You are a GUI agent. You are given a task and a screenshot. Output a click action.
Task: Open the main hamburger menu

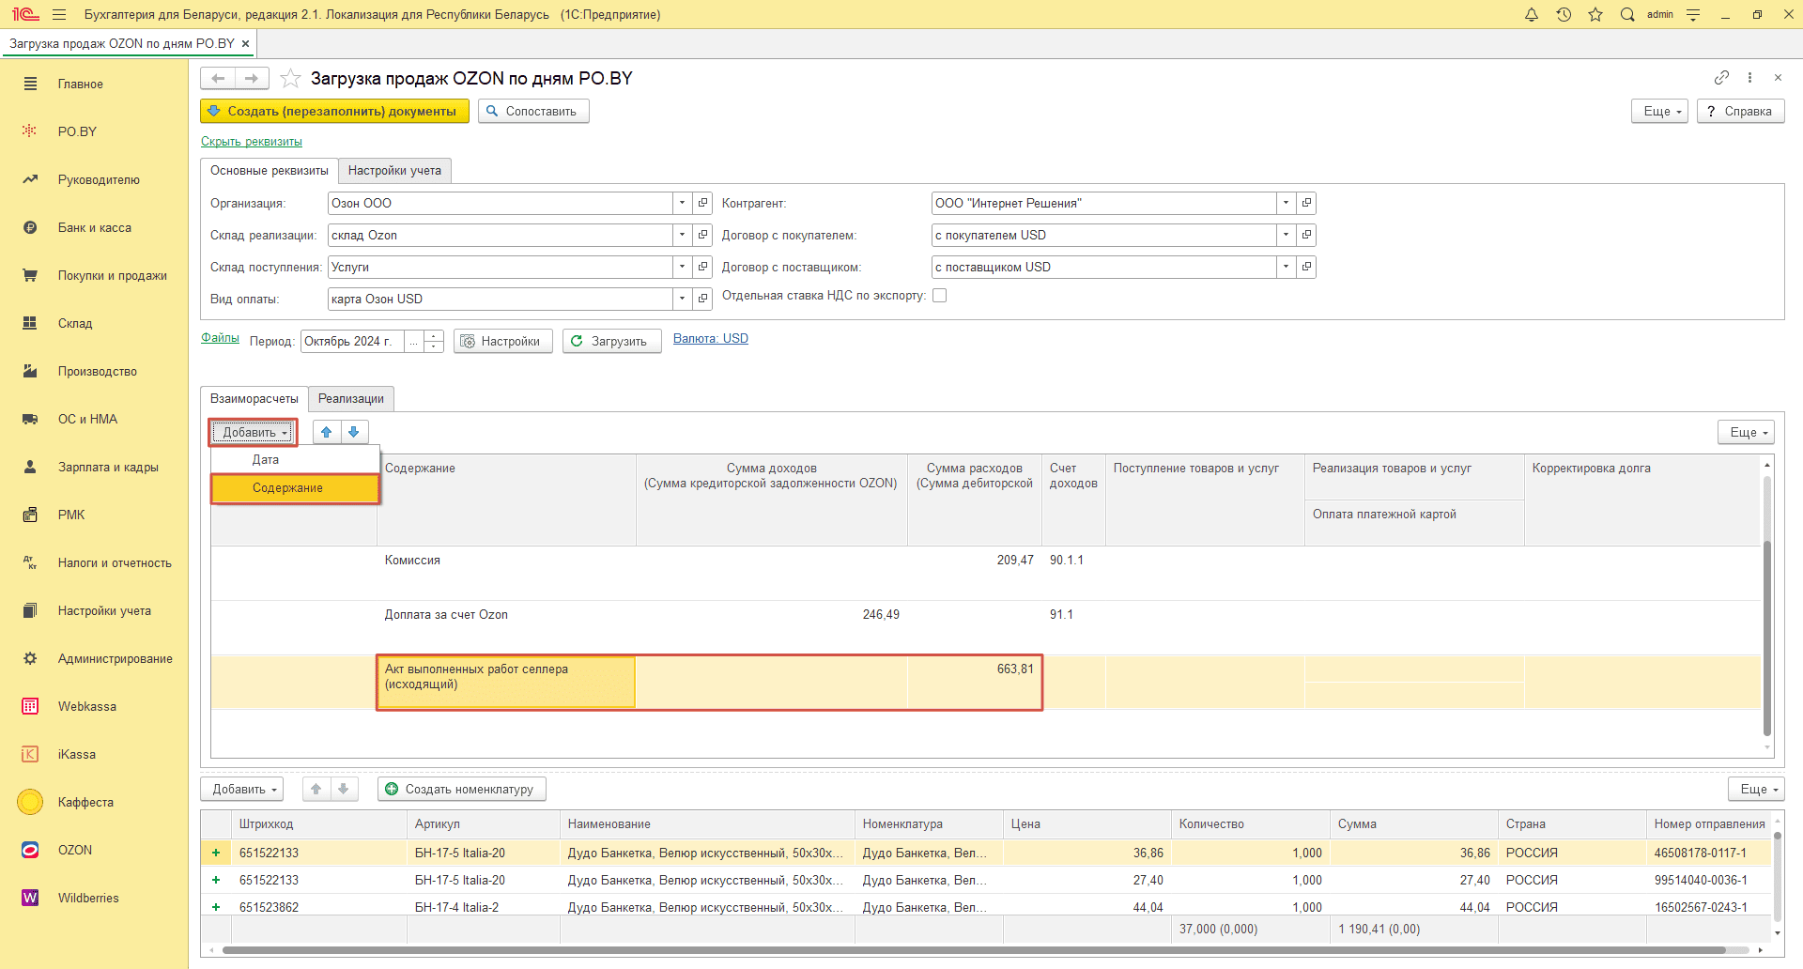coord(59,14)
